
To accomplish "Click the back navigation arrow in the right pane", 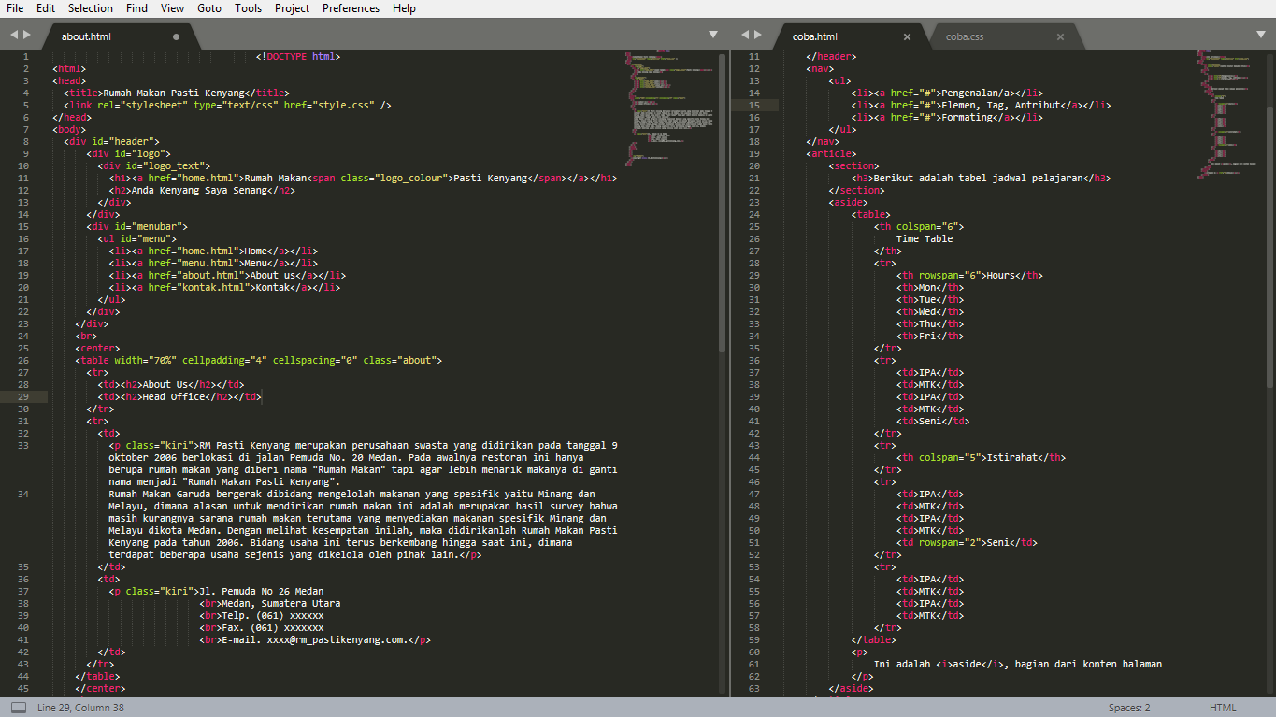I will pyautogui.click(x=743, y=35).
